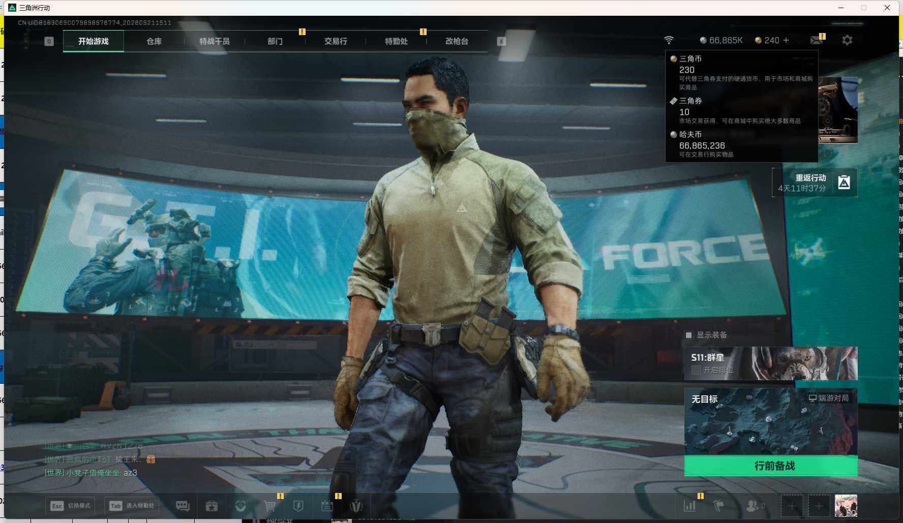Enable the 开启排位 checkbox
903x523 pixels.
[696, 370]
